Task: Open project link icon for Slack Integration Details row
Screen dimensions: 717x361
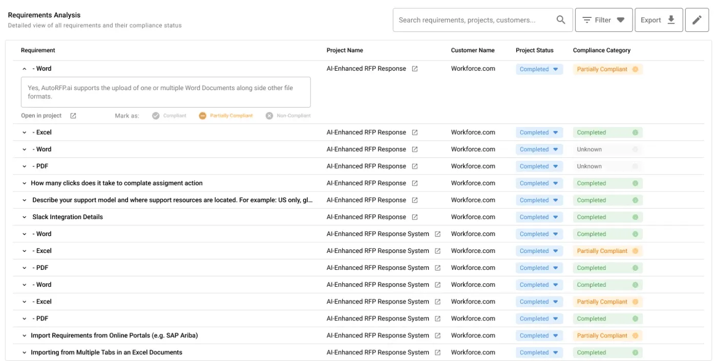Action: pyautogui.click(x=415, y=217)
